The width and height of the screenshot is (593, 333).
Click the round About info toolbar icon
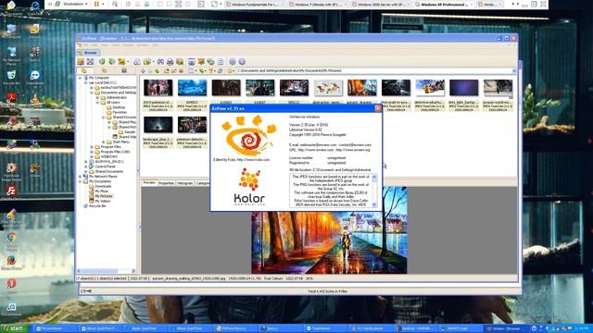242,62
